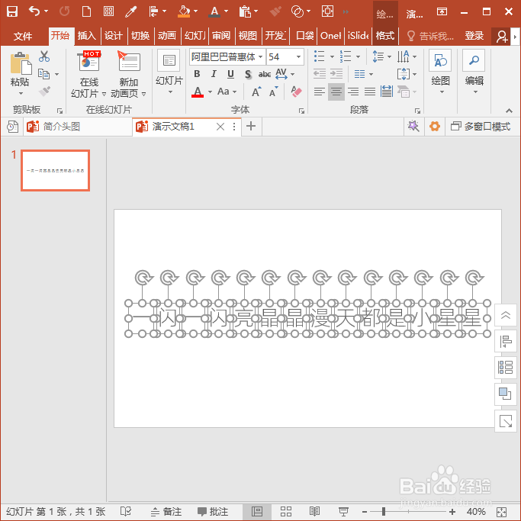Toggle underline formatting
This screenshot has width=521, height=521.
230,74
